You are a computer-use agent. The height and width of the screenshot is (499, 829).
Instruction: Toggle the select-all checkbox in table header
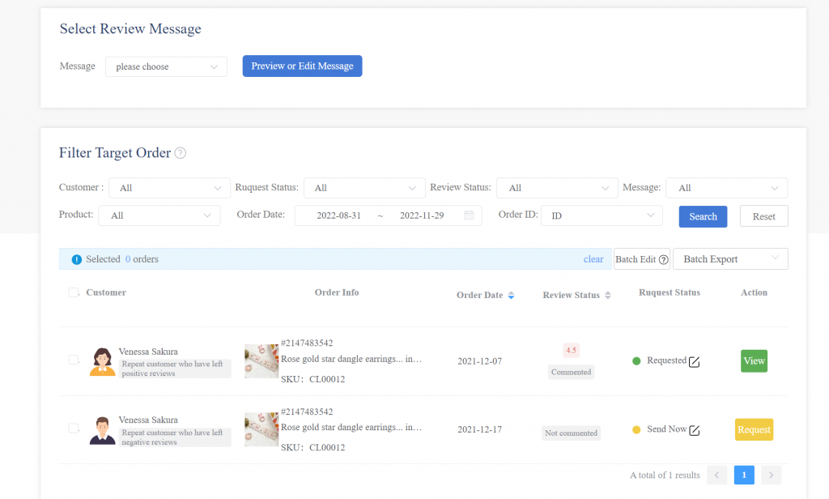pos(74,292)
